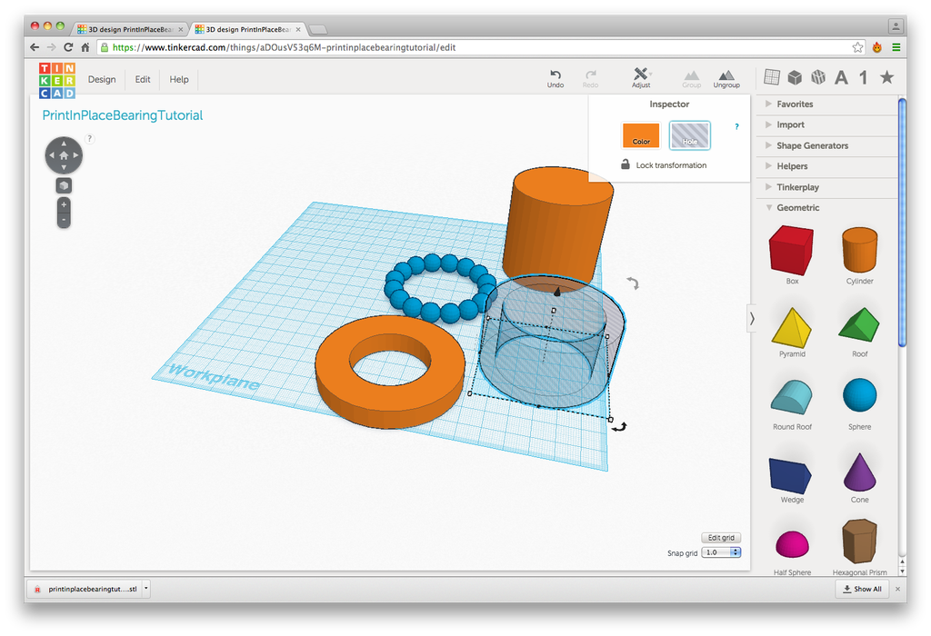Select the second 3D design browser tab
Viewport: 931px width, 636px height.
coord(248,29)
